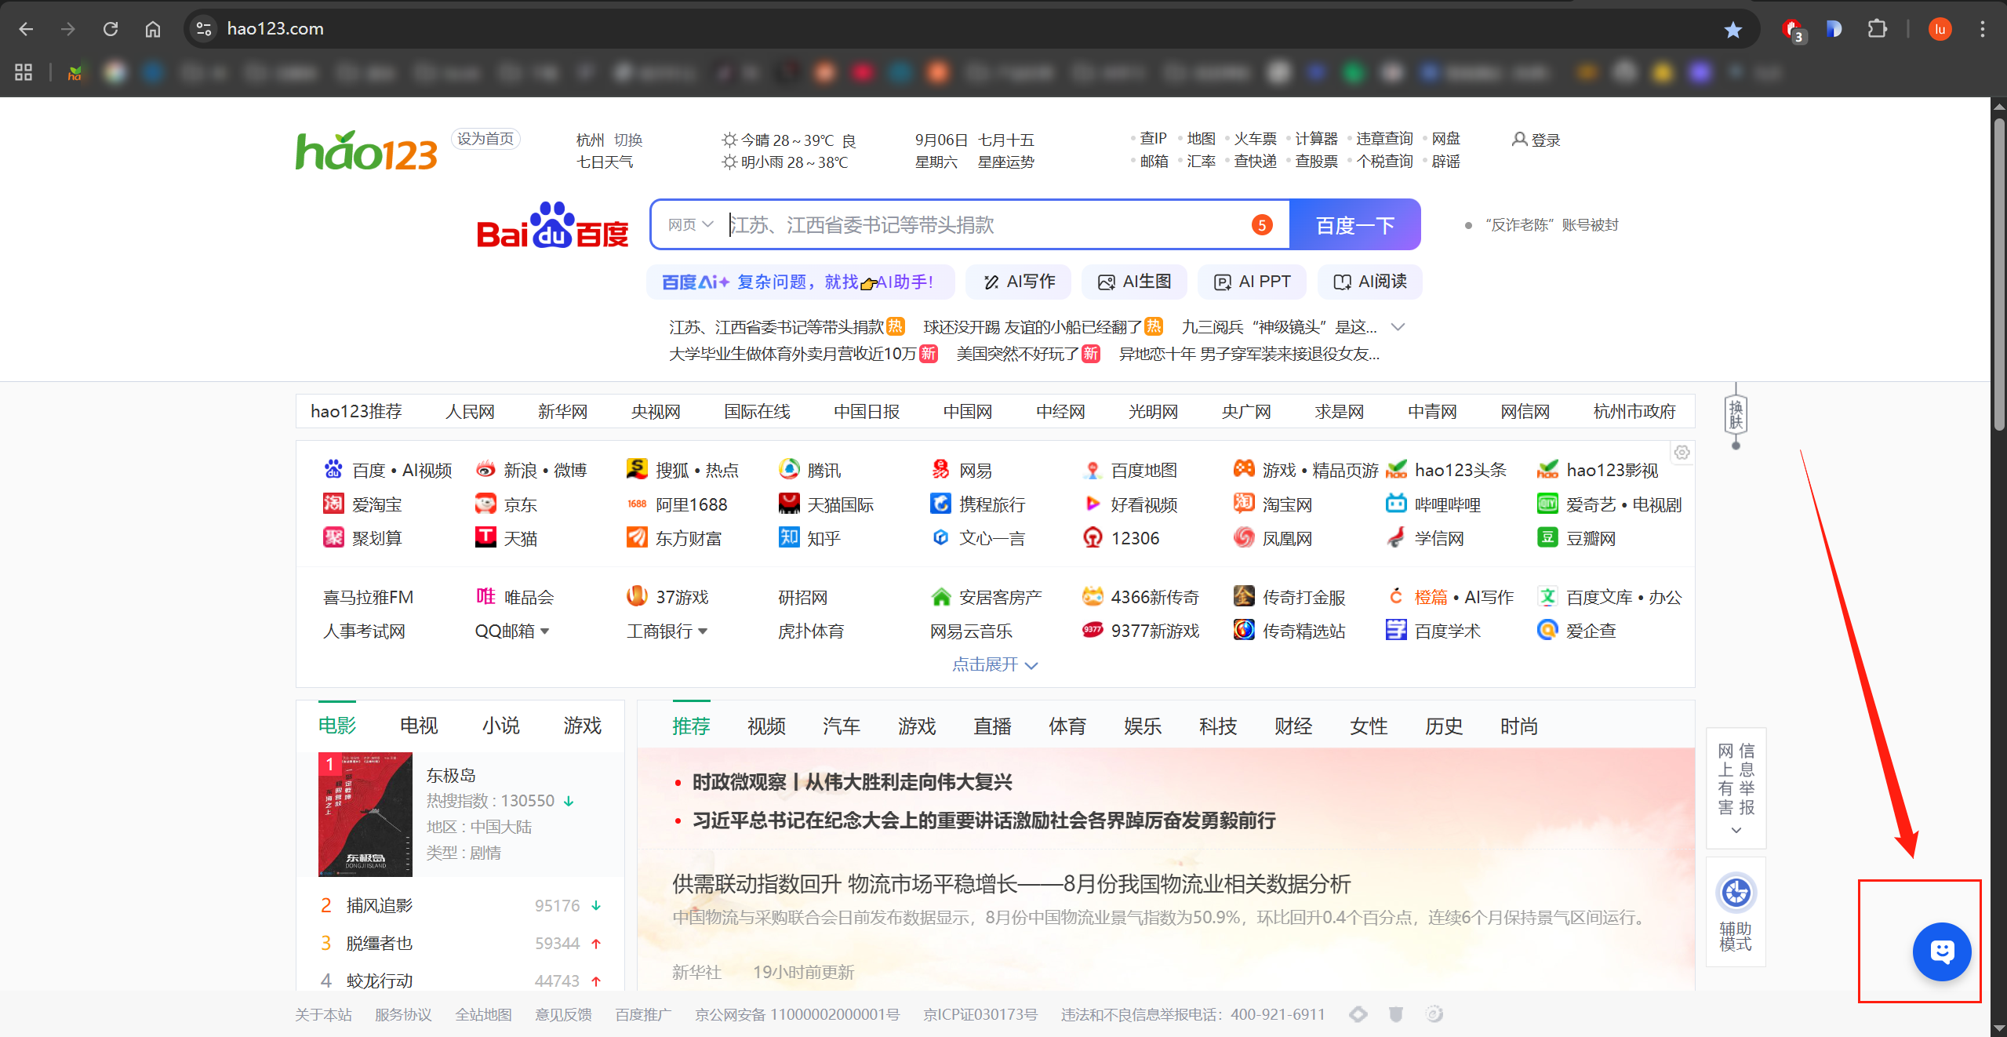Image resolution: width=2007 pixels, height=1037 pixels.
Task: Open the browser extensions puzzle icon
Action: tap(1877, 30)
